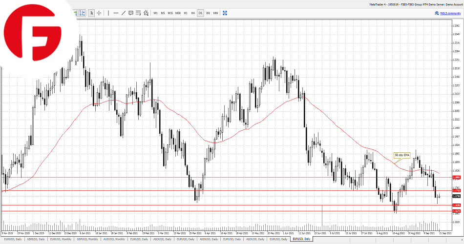Click the Fibonacci retracement tool icon
Image resolution: width=464 pixels, height=244 pixels.
click(138, 13)
